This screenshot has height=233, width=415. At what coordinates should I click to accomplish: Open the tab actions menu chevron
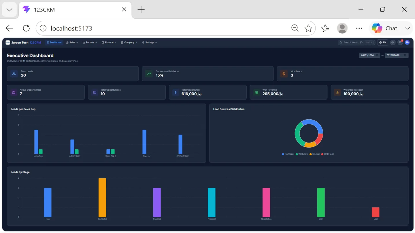[9, 10]
